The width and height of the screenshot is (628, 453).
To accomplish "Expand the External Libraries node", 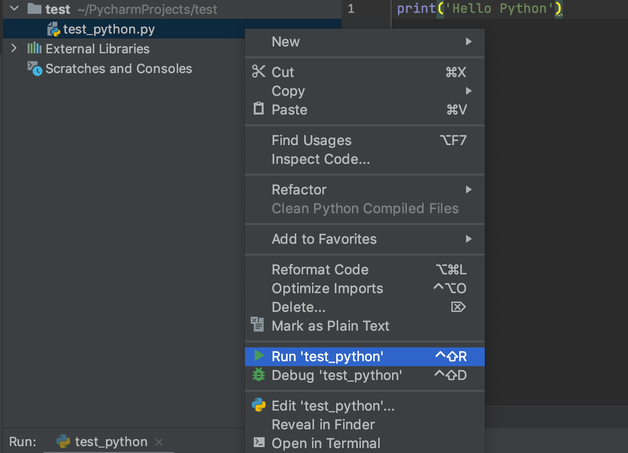I will (14, 48).
